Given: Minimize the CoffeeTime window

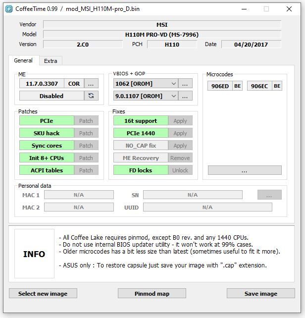Looking at the screenshot, I should 244,9.
